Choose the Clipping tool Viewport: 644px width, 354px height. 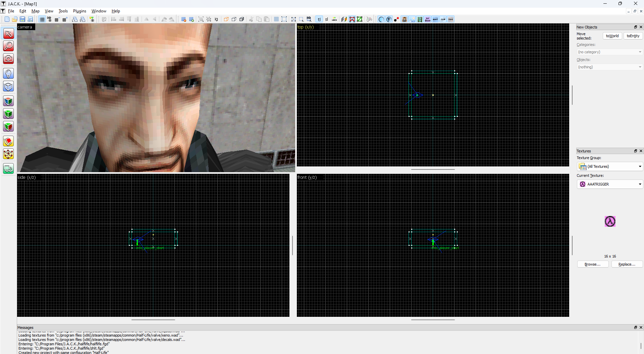[8, 141]
